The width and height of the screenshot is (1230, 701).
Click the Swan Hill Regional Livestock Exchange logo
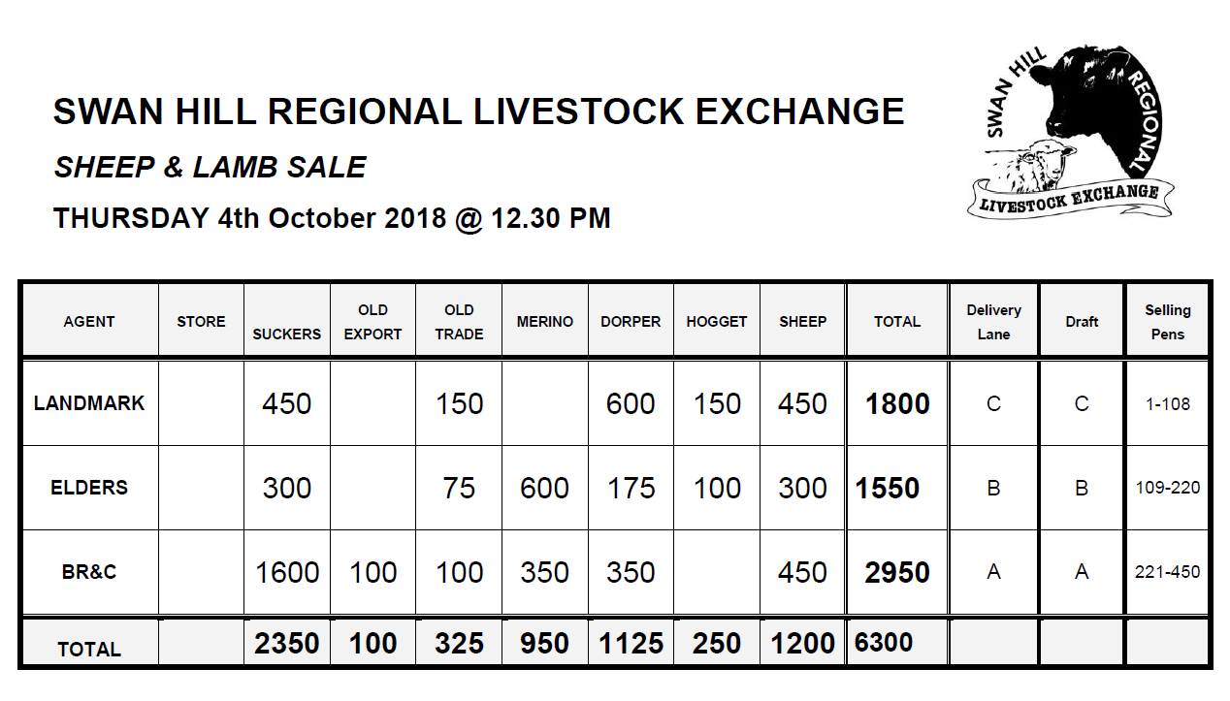[x=1071, y=131]
